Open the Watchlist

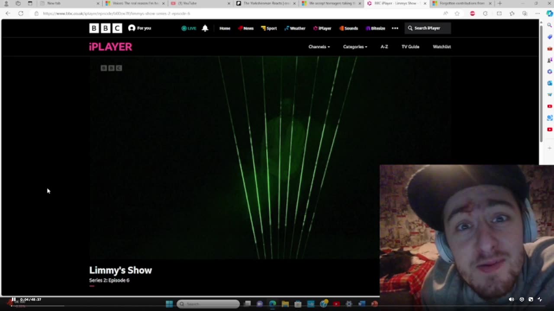pyautogui.click(x=442, y=47)
